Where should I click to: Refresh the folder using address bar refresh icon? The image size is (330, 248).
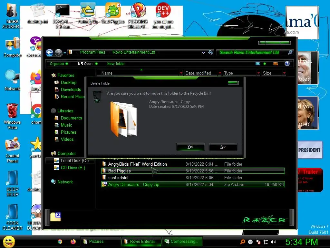(211, 52)
